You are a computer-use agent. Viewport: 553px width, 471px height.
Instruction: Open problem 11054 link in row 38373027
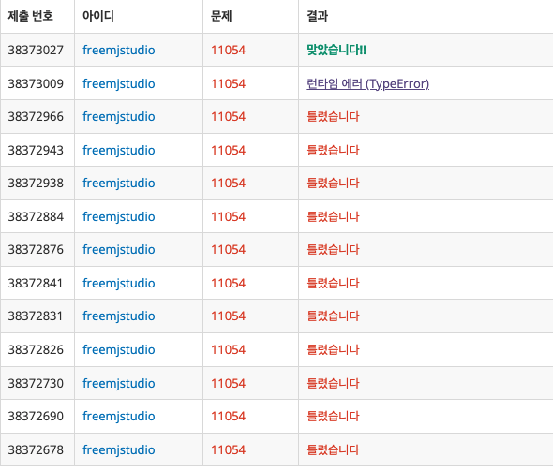coord(228,50)
